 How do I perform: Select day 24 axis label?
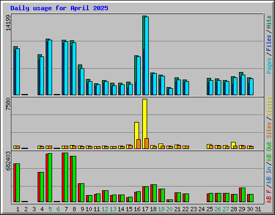201,209
